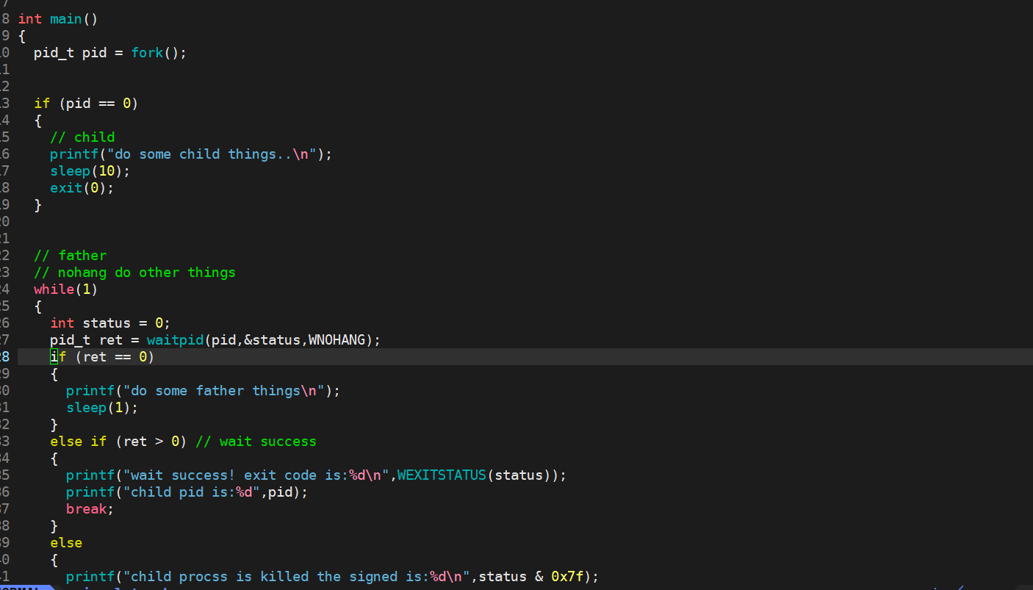Screen dimensions: 1033x590
Task: Click the '// wait success' comment
Action: [256, 442]
